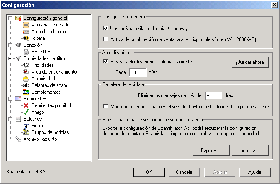
Task: Click the paperclip Archivos adjuntos icon
Action: point(18,139)
